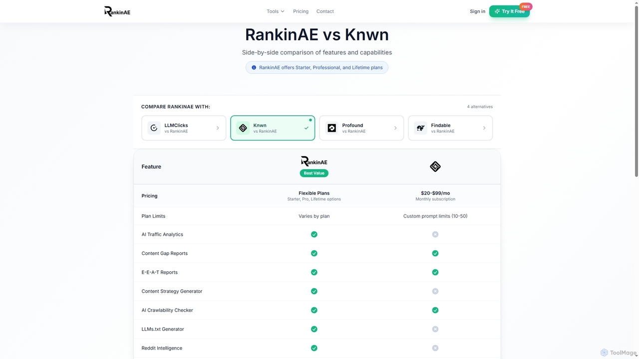Select the Knwn comparison card
The width and height of the screenshot is (639, 359).
point(273,128)
